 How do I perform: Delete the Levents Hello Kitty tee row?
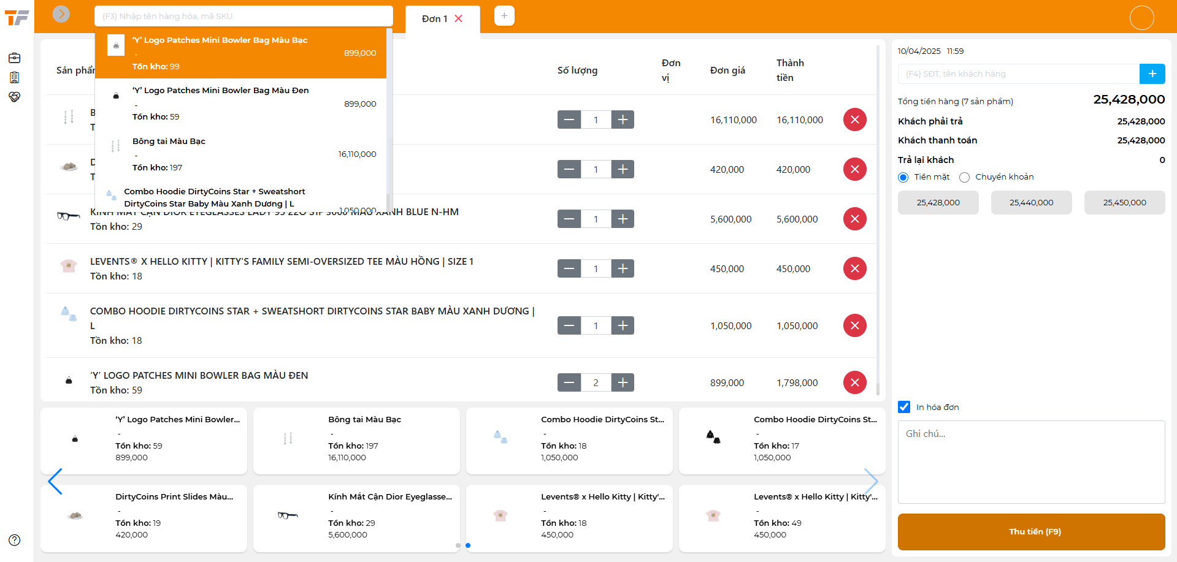pos(855,268)
